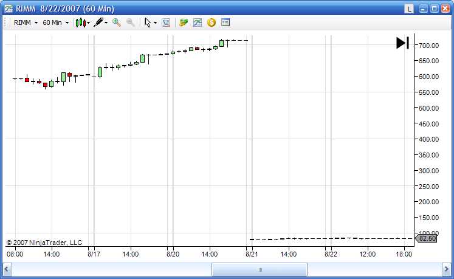Click the jump-to-latest-bar arrow on chart
The height and width of the screenshot is (279, 454).
(402, 43)
